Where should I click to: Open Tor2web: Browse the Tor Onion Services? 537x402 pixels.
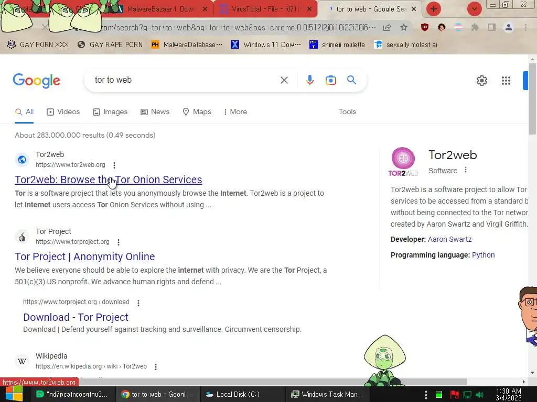pyautogui.click(x=108, y=180)
